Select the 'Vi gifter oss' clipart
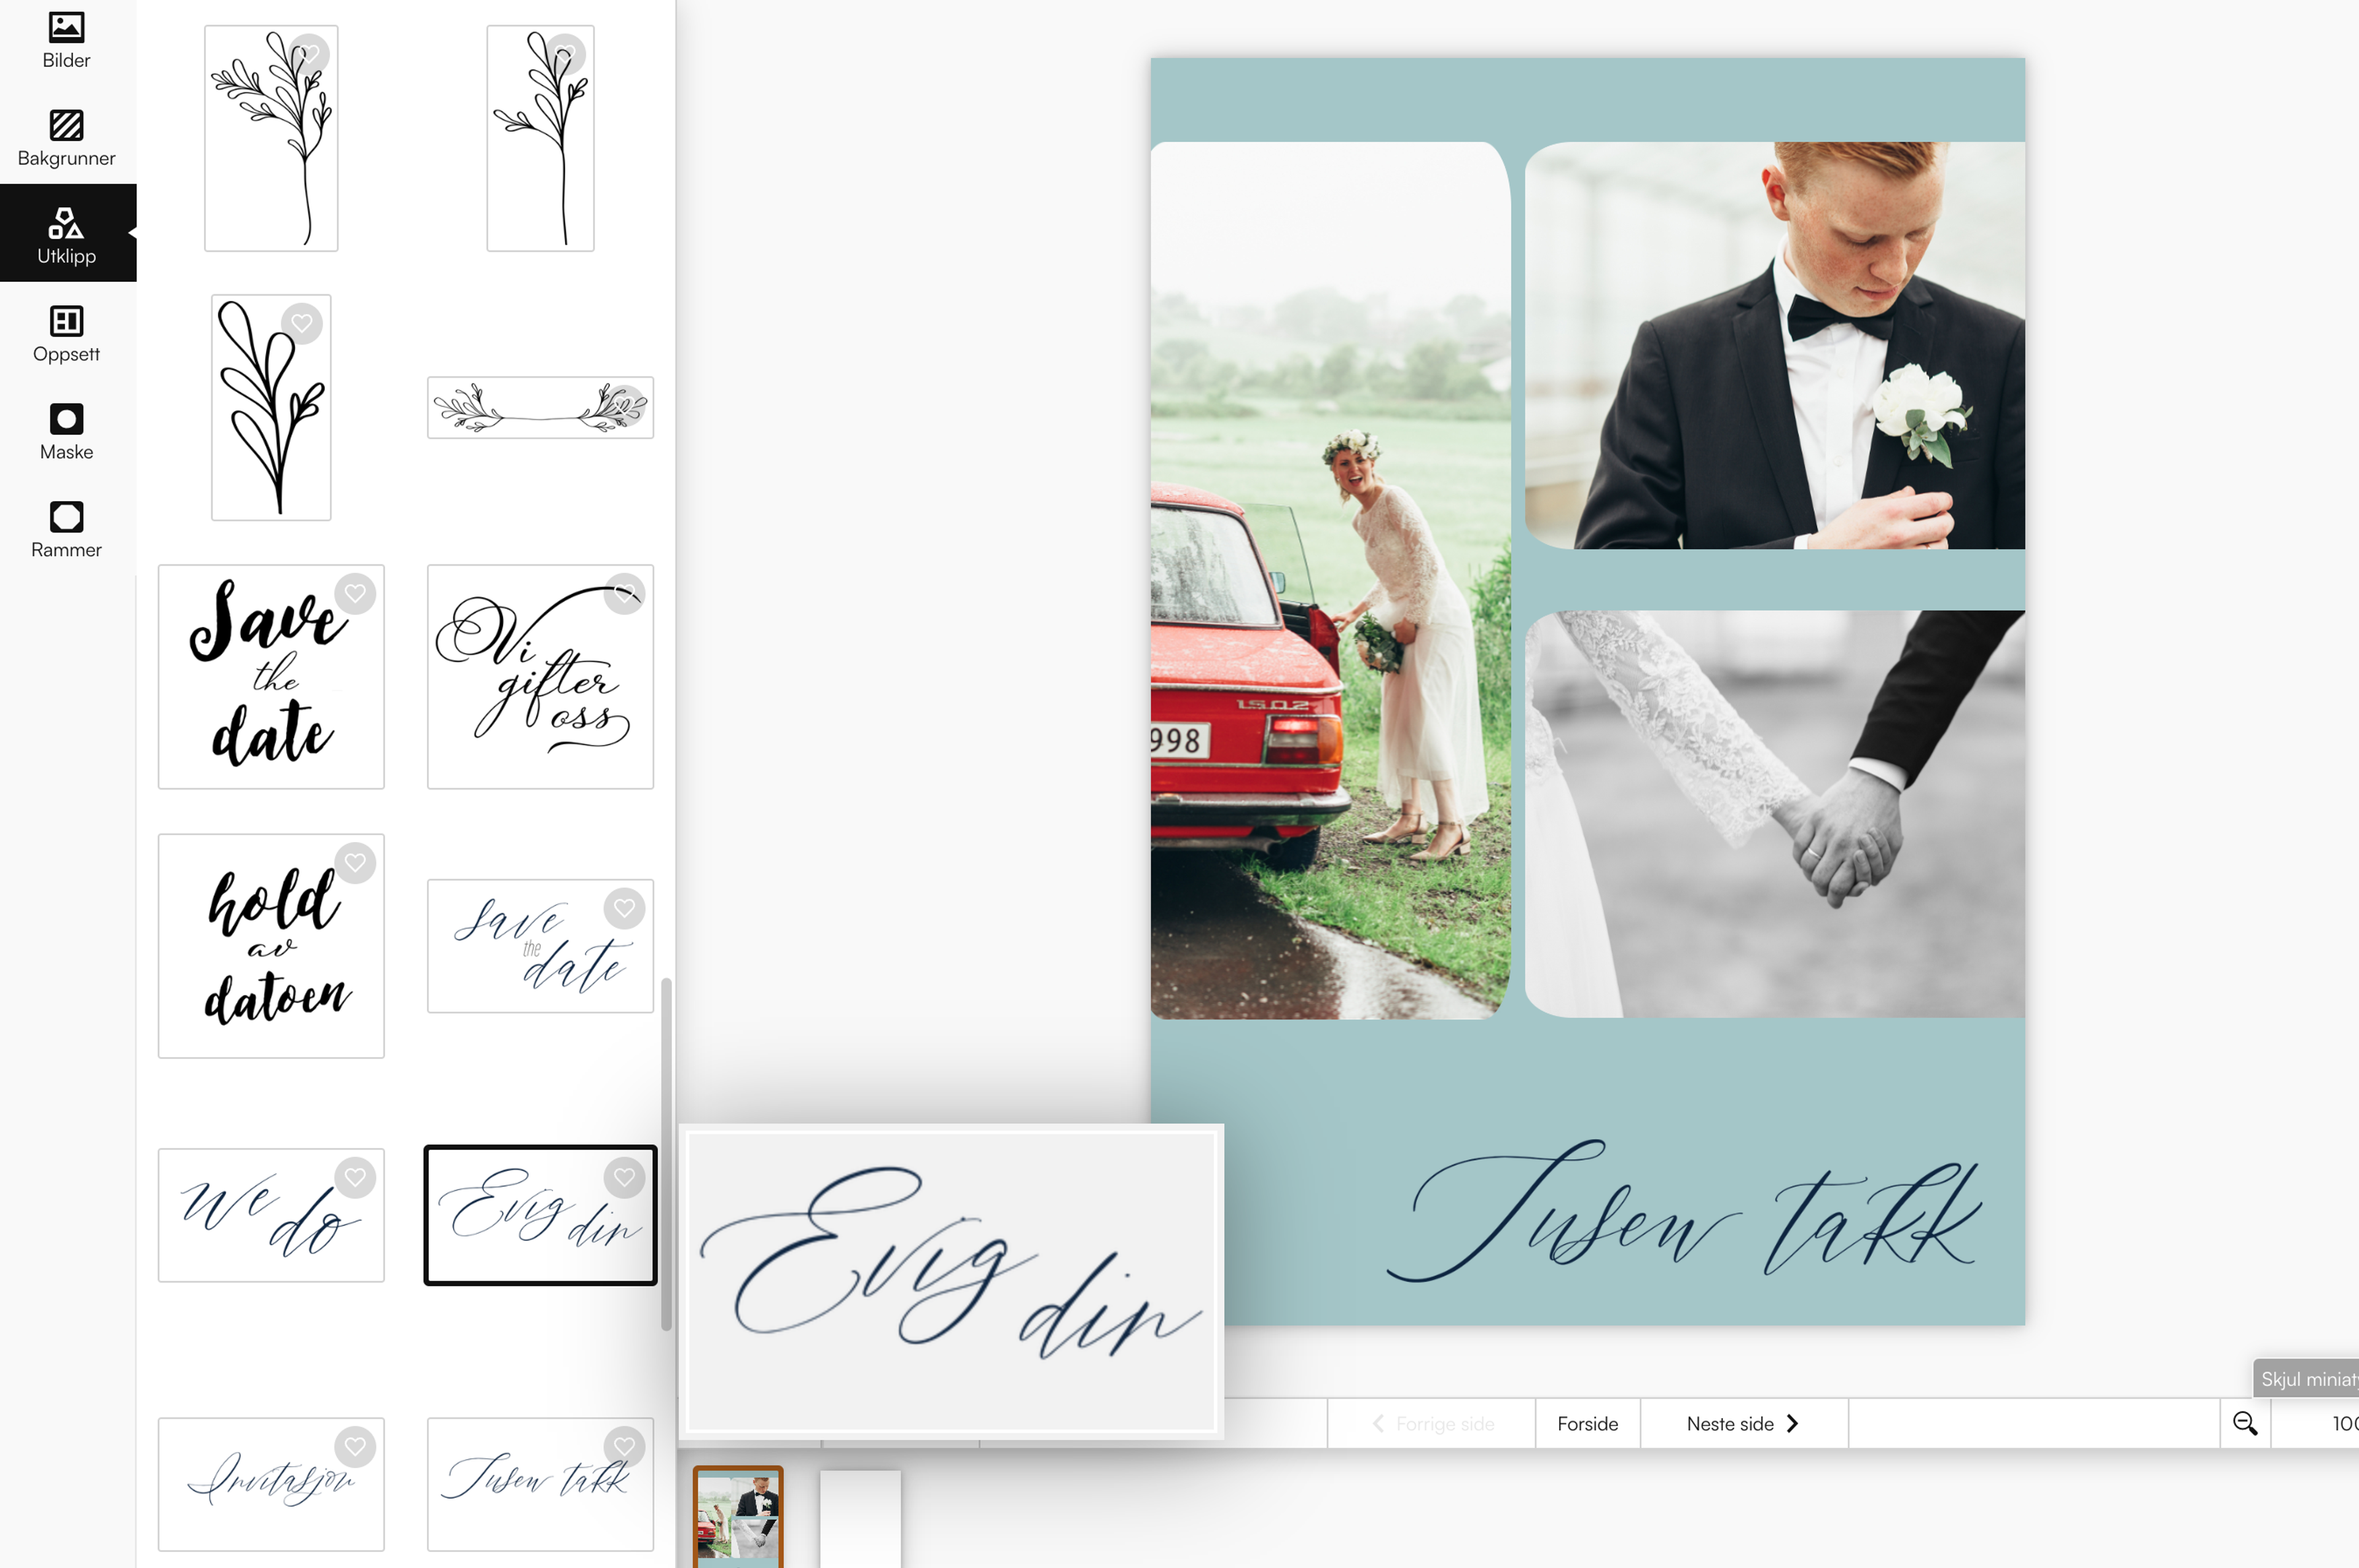2359x1568 pixels. pos(540,676)
